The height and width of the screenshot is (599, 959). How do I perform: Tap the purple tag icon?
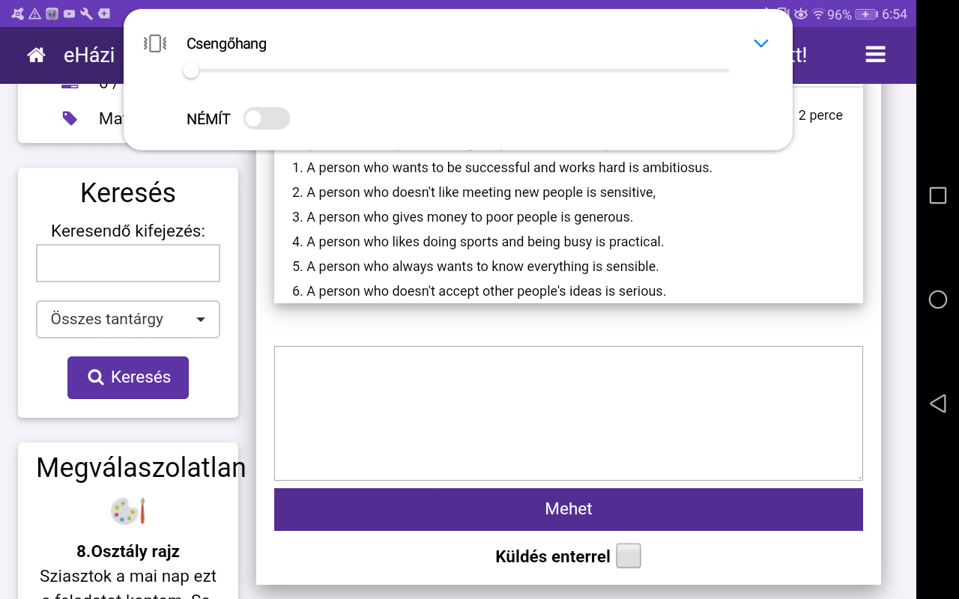(70, 118)
